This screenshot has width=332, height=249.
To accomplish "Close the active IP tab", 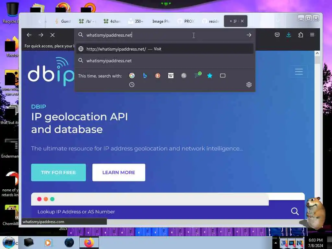I will 242,21.
